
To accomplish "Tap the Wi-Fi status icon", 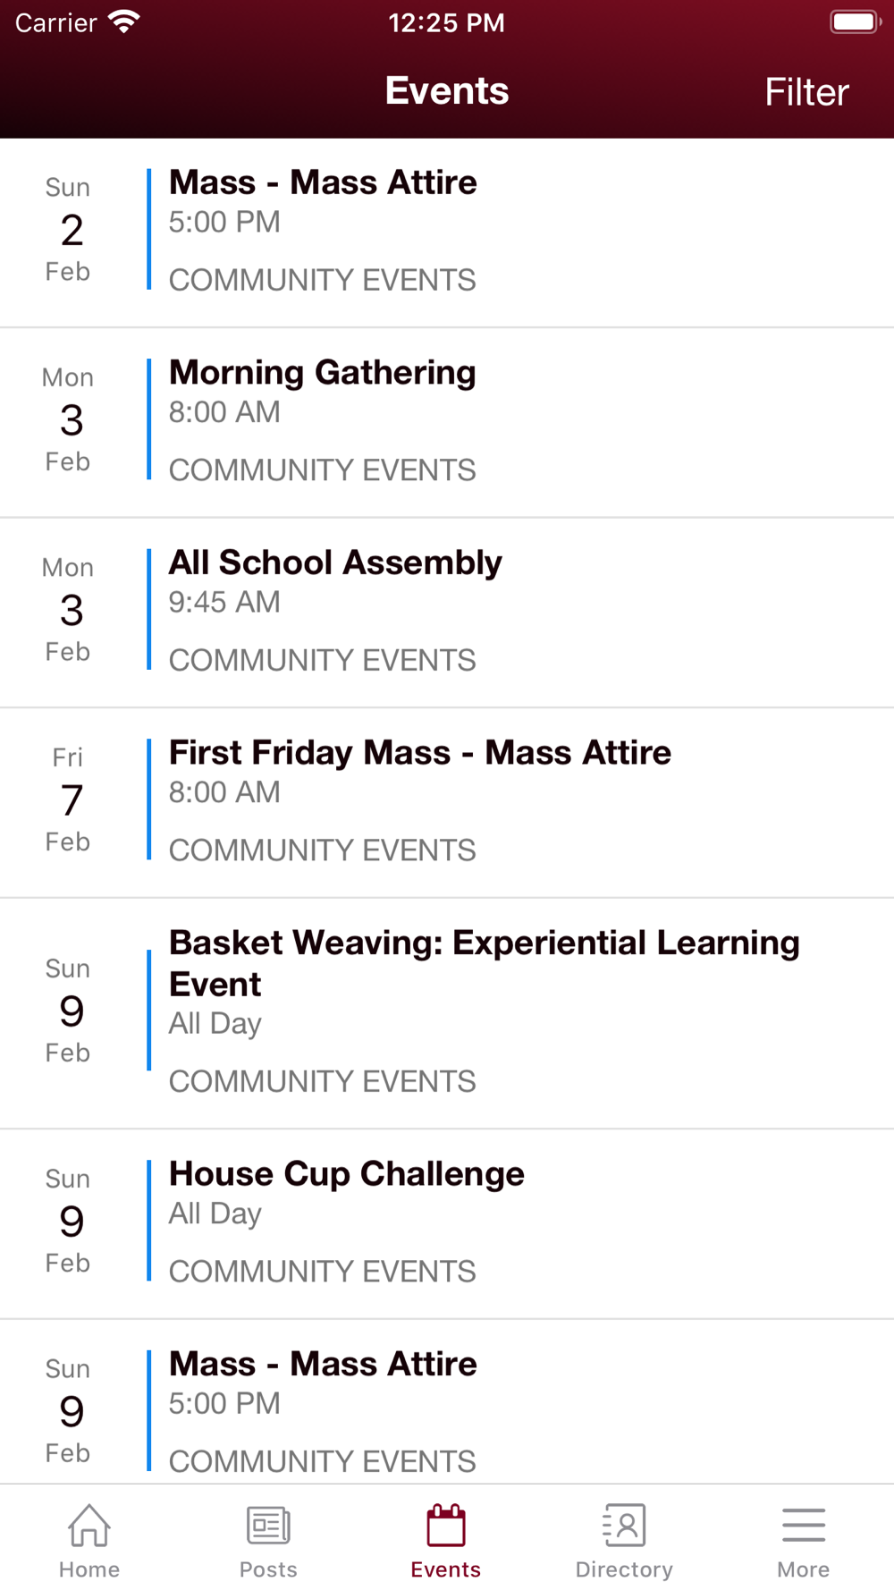I will [124, 22].
